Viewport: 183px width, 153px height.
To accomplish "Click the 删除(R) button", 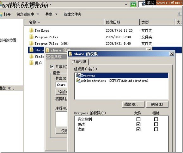I will pyautogui.click(x=157, y=104).
